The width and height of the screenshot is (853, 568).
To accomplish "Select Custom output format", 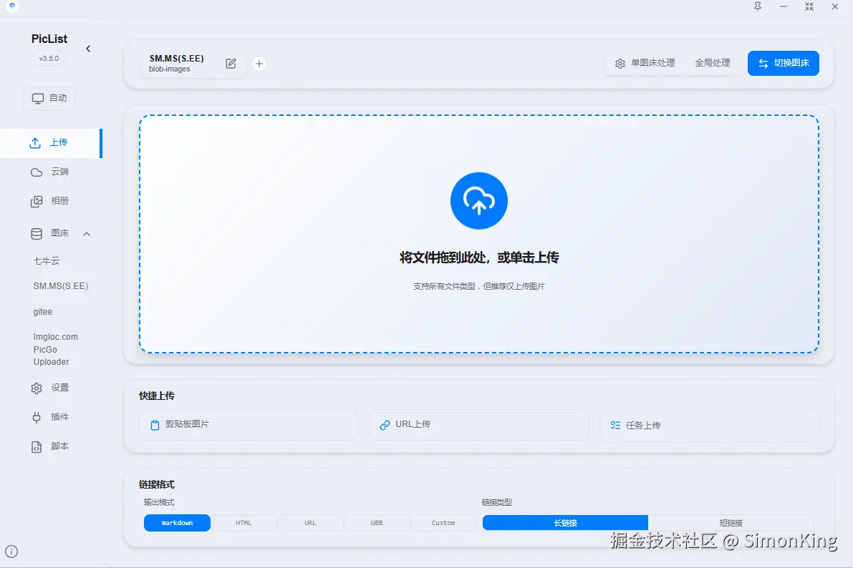I will coord(443,523).
